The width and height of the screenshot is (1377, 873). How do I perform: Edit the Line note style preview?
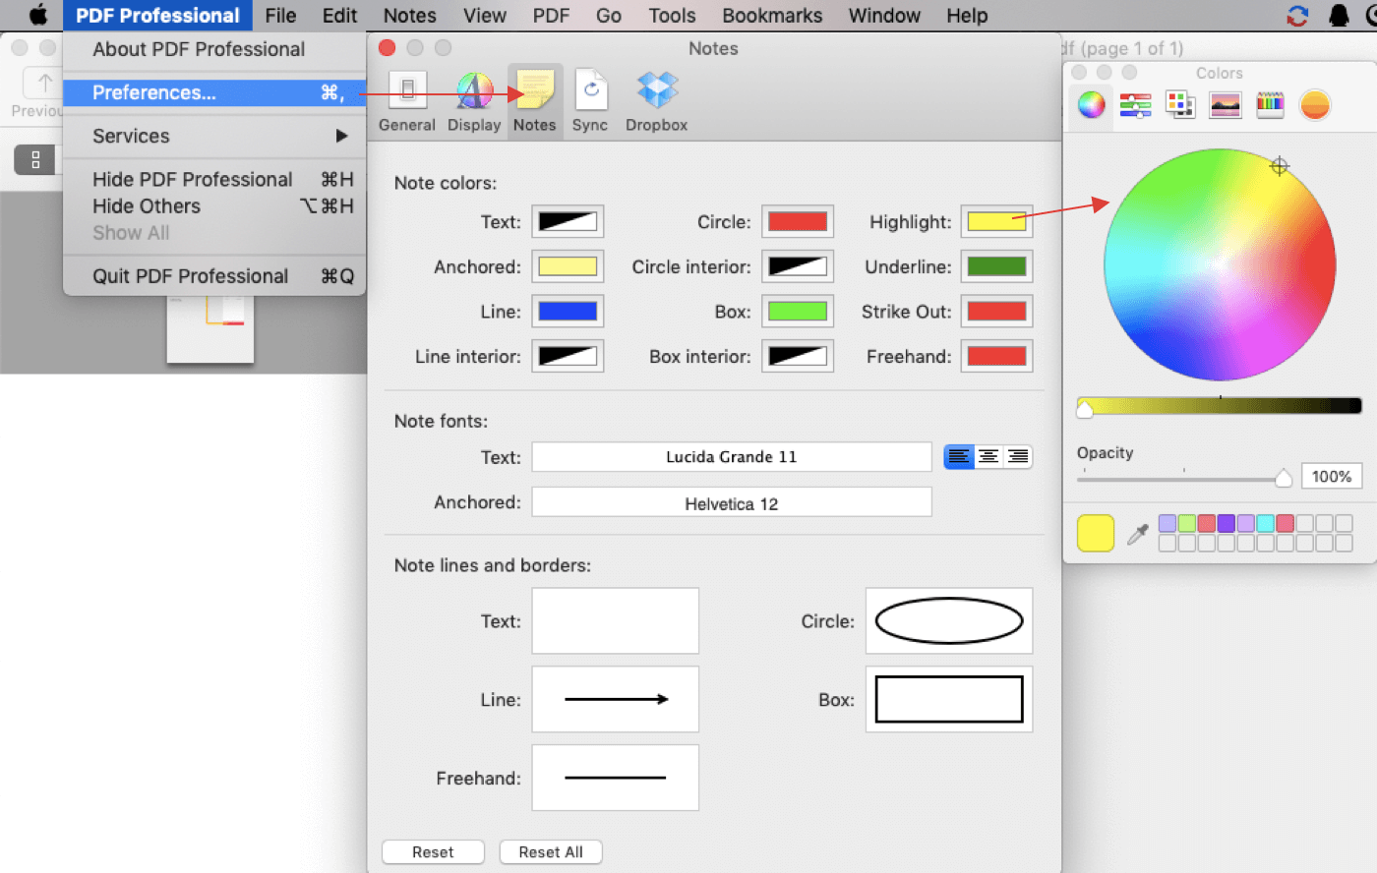point(616,699)
